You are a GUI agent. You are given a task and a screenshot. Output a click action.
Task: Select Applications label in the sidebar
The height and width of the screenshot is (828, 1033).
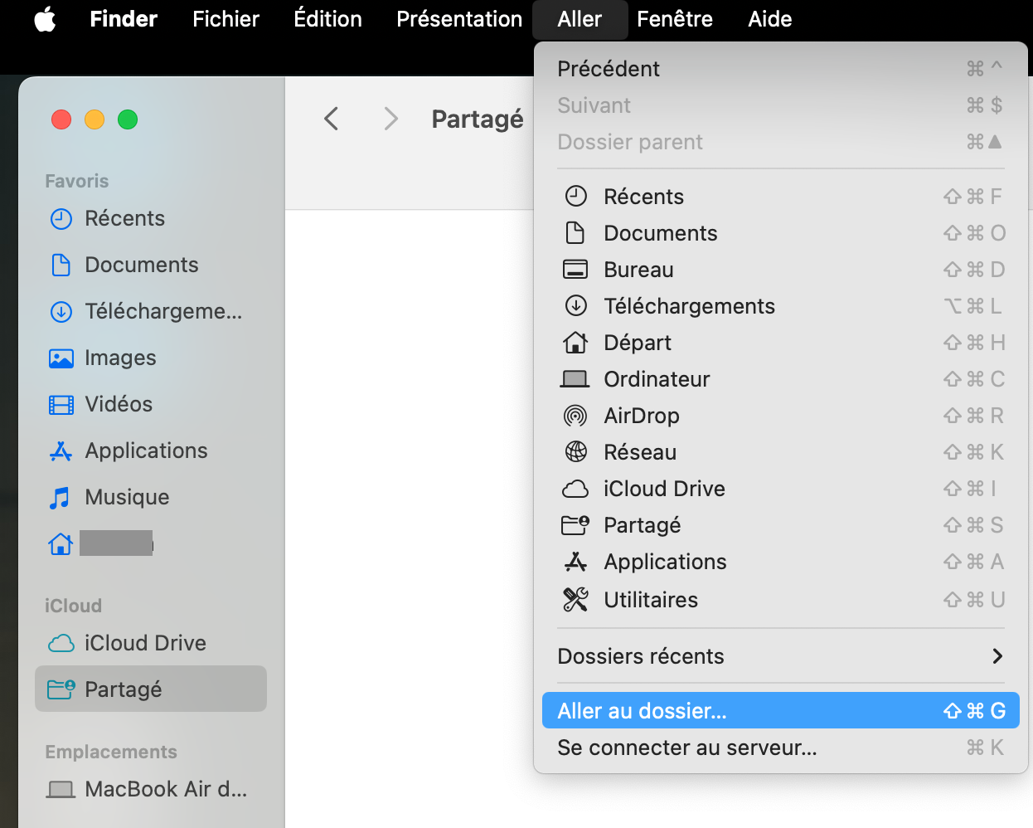[x=146, y=451]
